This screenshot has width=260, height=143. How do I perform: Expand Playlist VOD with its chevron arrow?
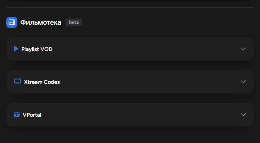pyautogui.click(x=243, y=49)
